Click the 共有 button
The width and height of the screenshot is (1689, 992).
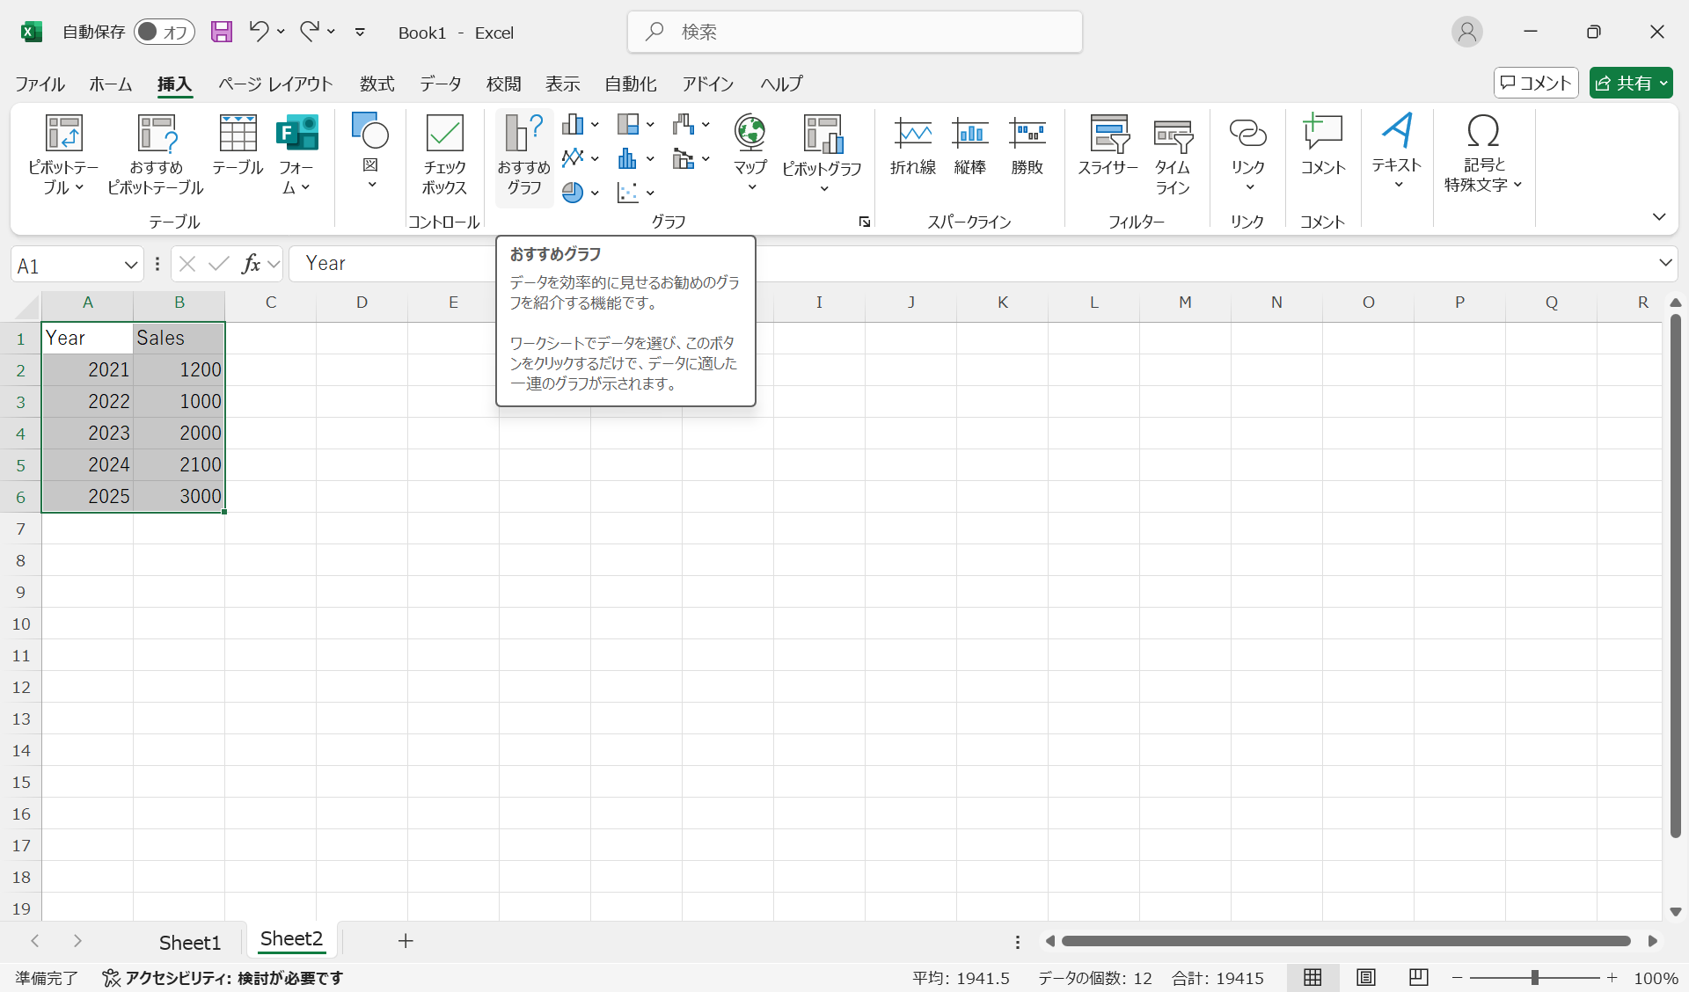click(1631, 82)
